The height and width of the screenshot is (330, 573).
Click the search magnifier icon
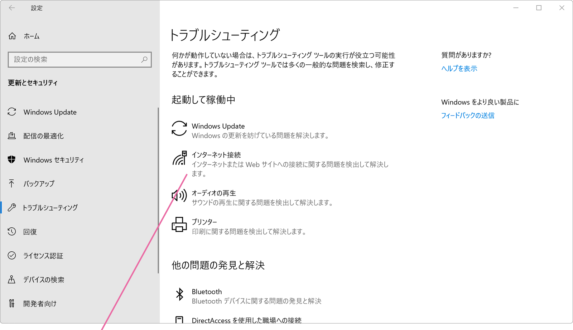(144, 59)
